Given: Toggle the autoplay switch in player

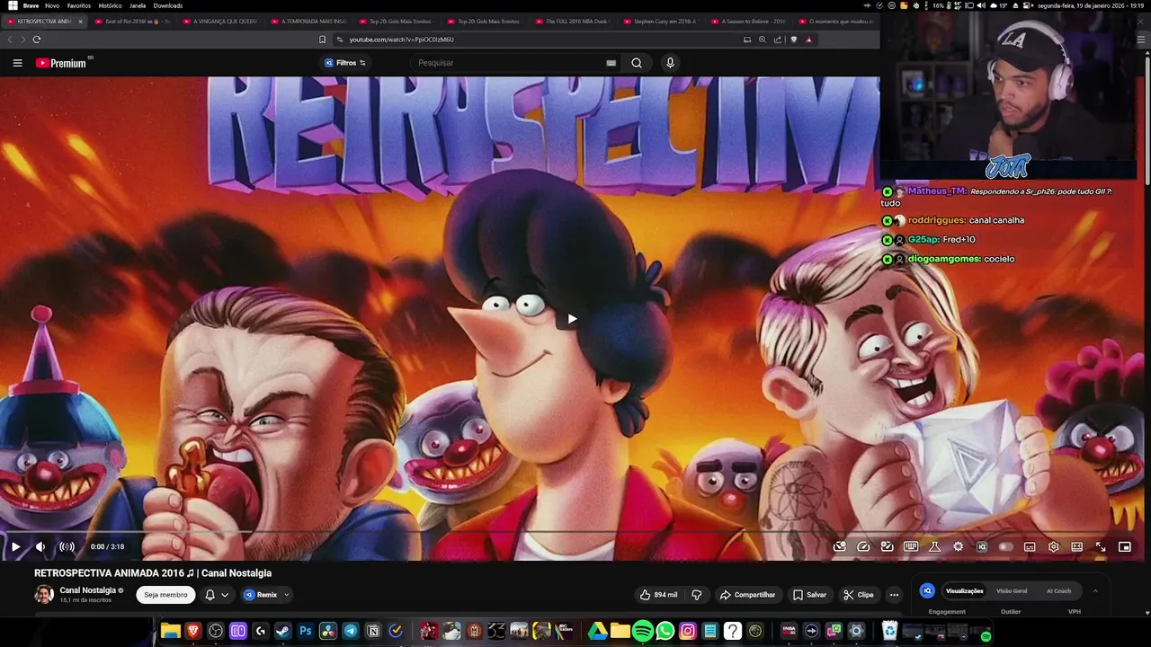Looking at the screenshot, I should 1005,546.
